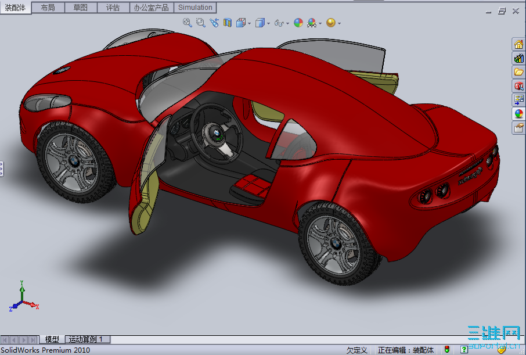Open the Hide/Show Items glasses dropdown

(280, 23)
